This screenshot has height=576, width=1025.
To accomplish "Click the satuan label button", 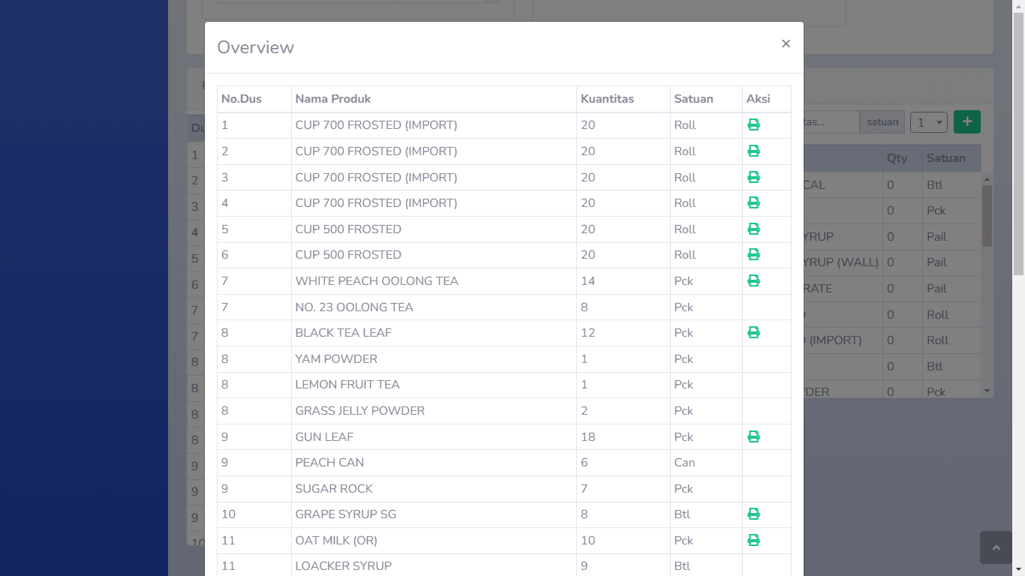I will pyautogui.click(x=882, y=122).
